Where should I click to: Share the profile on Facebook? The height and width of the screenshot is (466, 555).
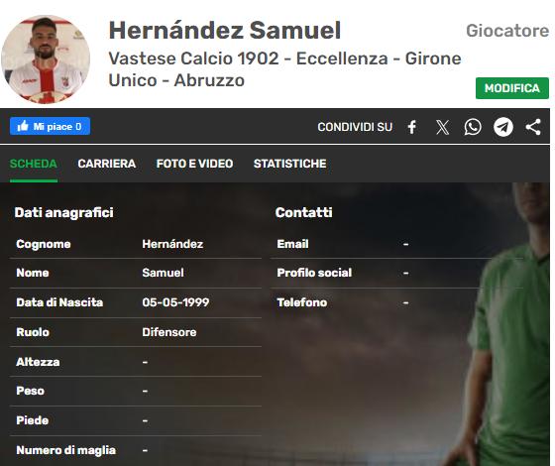pos(411,127)
